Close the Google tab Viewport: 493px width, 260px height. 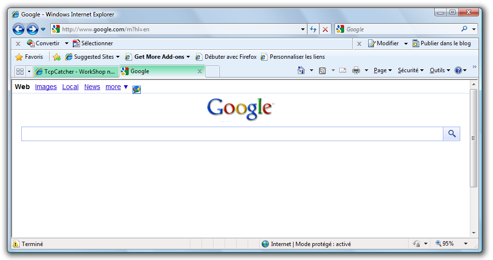click(x=200, y=71)
